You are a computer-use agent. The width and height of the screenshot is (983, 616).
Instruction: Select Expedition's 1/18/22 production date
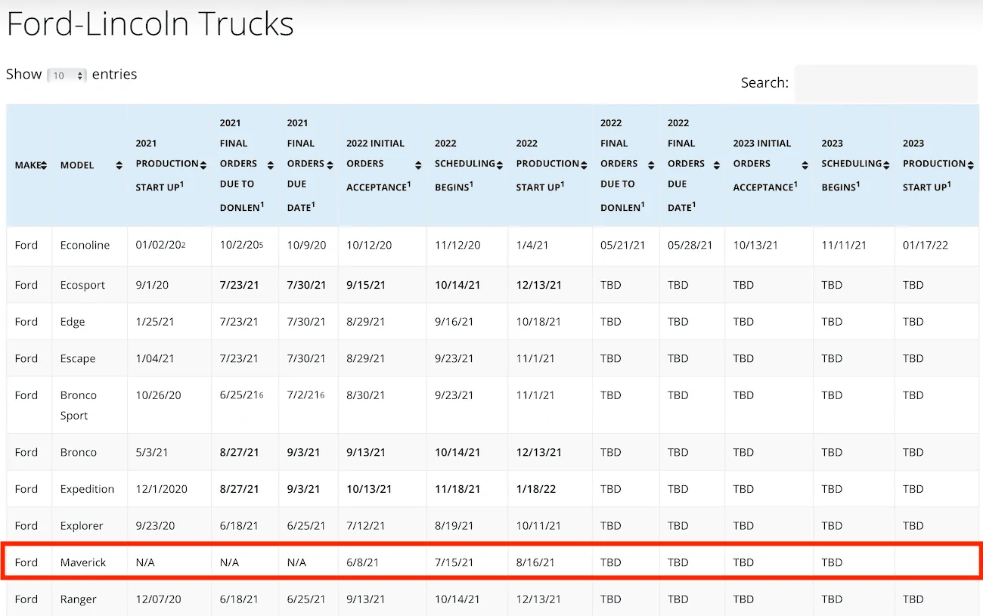pos(536,489)
